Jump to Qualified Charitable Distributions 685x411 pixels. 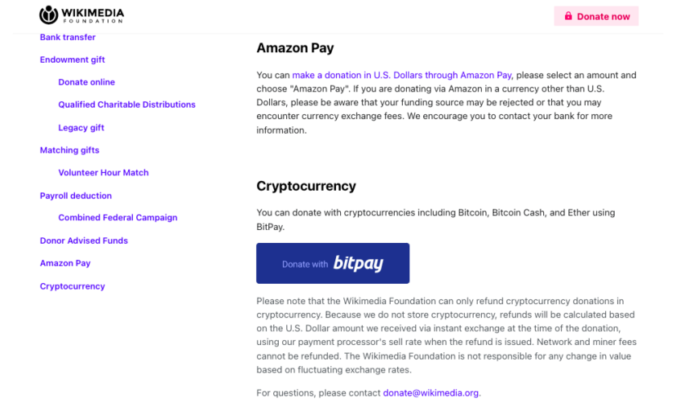[x=127, y=105]
